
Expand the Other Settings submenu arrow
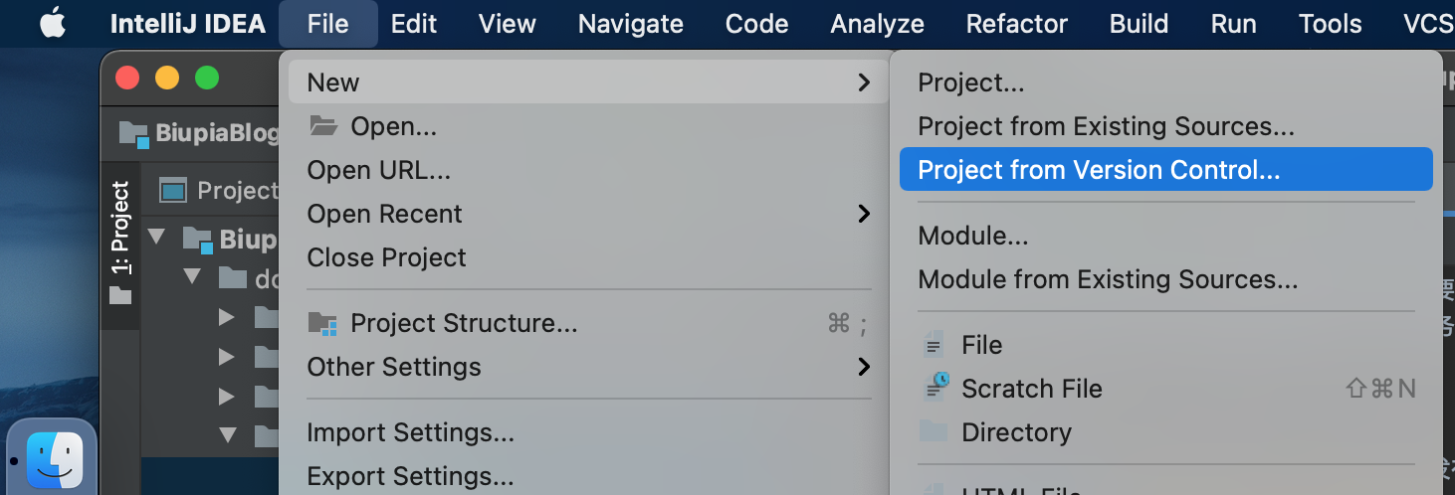(864, 367)
